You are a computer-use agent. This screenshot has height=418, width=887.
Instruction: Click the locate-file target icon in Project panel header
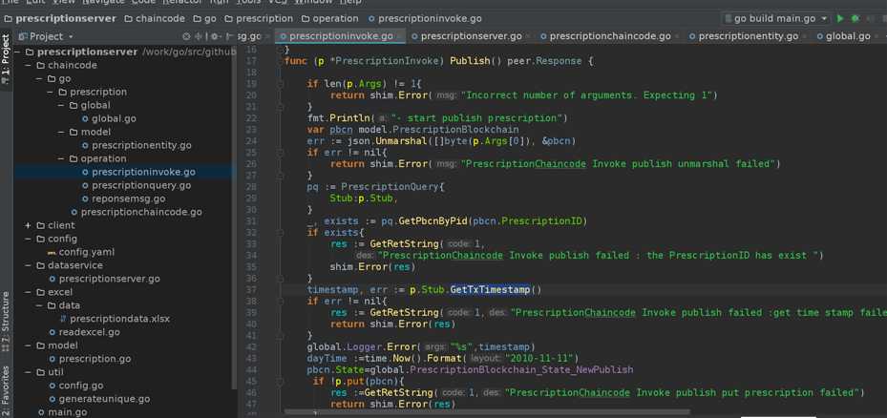tap(187, 36)
